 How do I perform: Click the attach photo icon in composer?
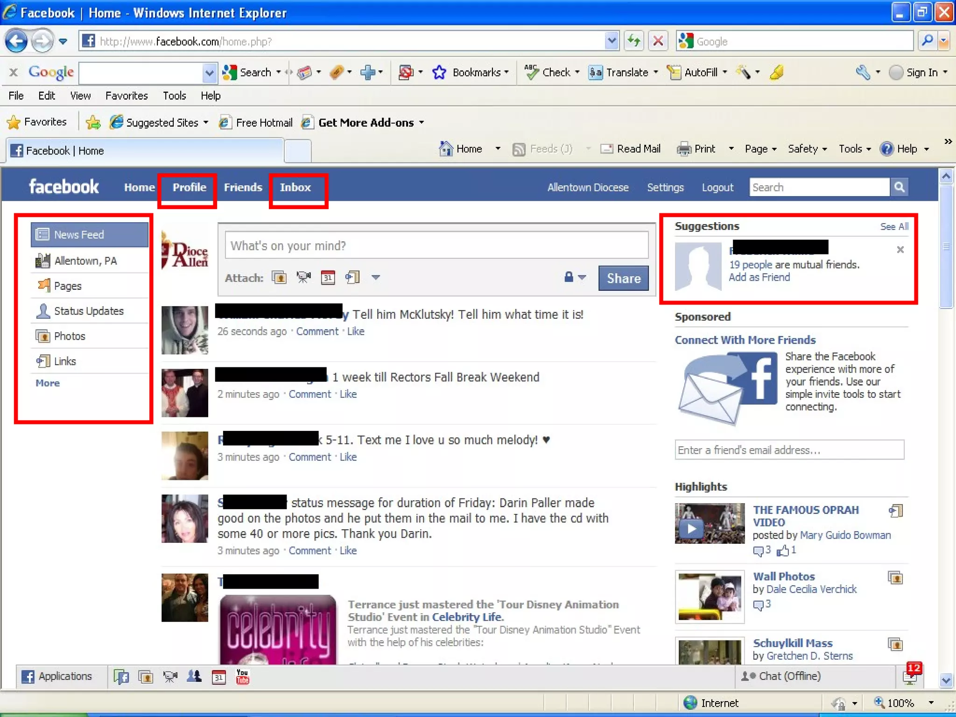[279, 278]
